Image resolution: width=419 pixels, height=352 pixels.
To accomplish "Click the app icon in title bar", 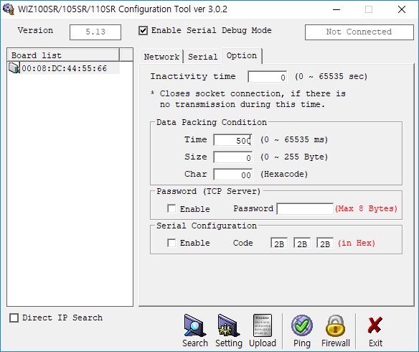I will pos(9,9).
